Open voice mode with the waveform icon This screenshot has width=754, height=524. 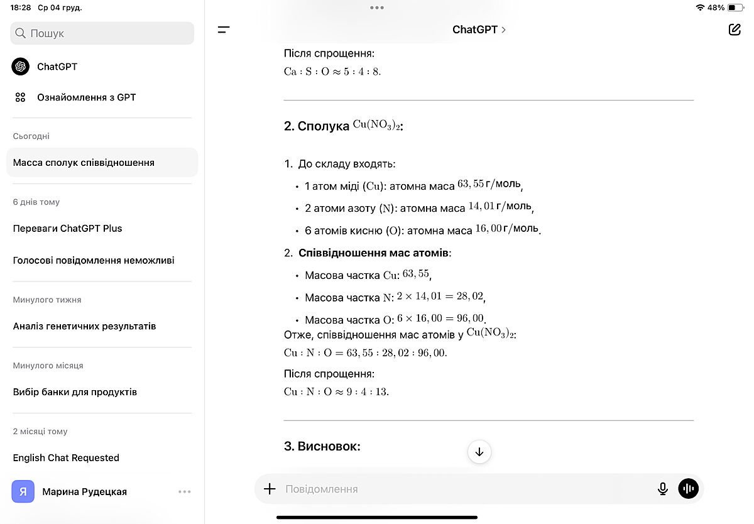pos(688,489)
